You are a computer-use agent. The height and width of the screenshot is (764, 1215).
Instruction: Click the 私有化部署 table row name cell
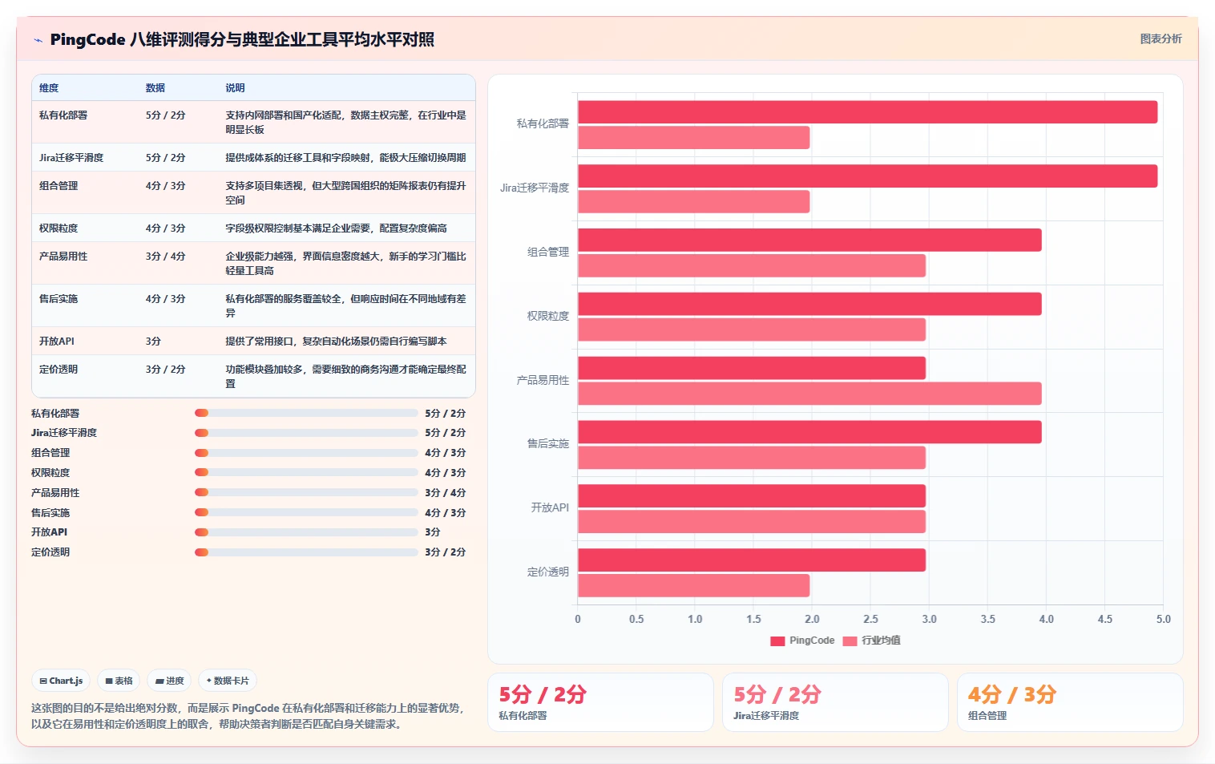[x=63, y=115]
